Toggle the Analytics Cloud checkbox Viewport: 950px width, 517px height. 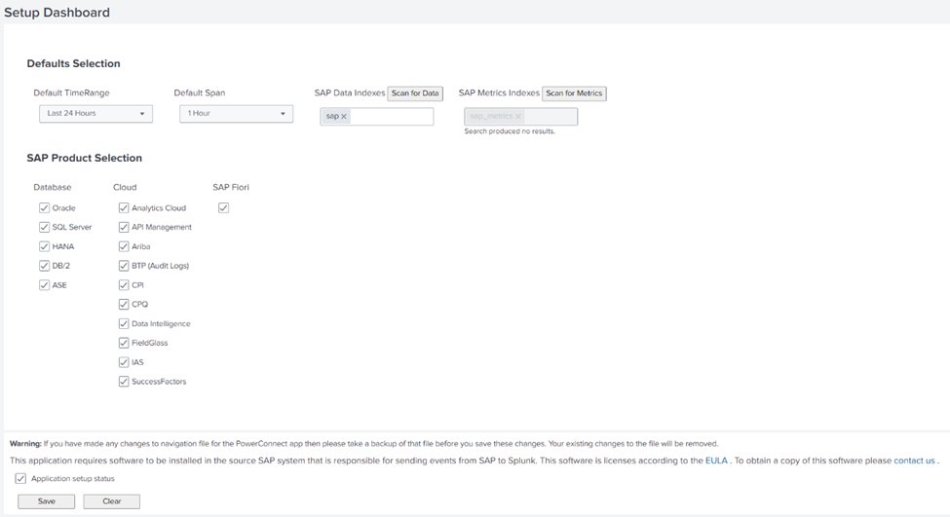coord(124,208)
